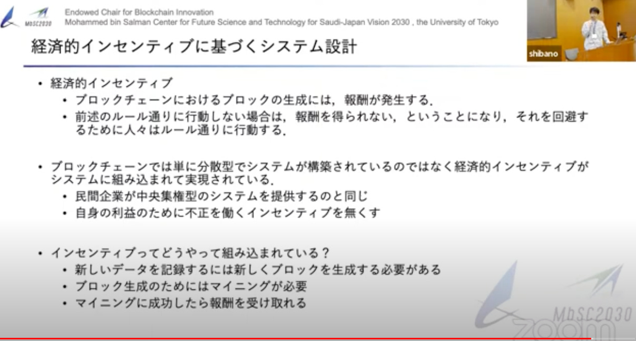Click the top-level bullet '経済的インセンティブ'
Viewport: 636px width, 341px height.
(111, 83)
